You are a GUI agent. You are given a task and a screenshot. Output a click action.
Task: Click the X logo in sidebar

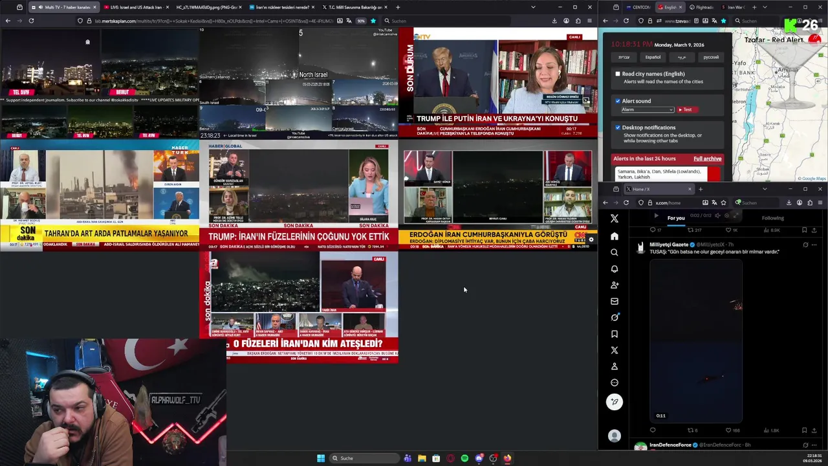pyautogui.click(x=615, y=219)
